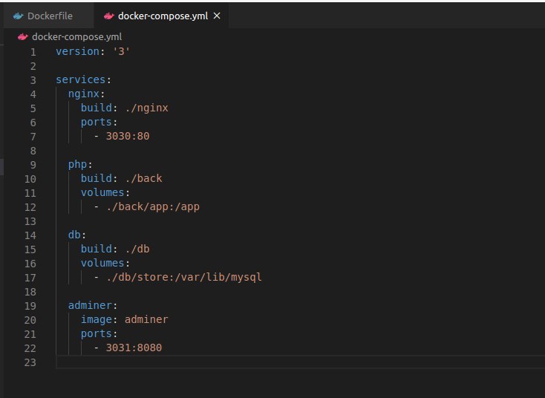Click line number 23 in the gutter

(30, 362)
